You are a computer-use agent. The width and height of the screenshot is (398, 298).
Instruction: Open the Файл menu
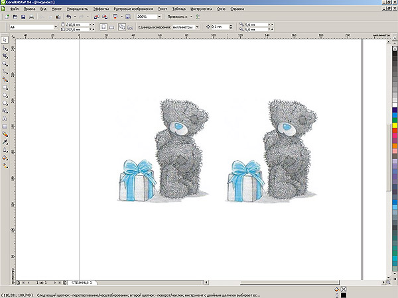(x=14, y=9)
